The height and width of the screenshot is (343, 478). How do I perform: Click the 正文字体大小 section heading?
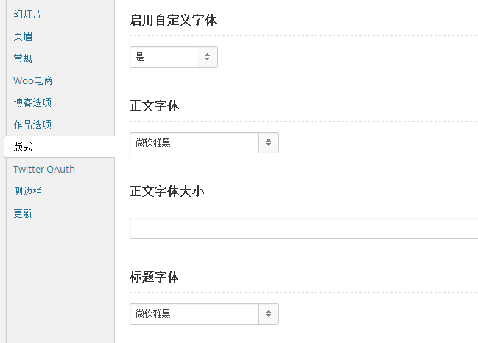(x=166, y=192)
